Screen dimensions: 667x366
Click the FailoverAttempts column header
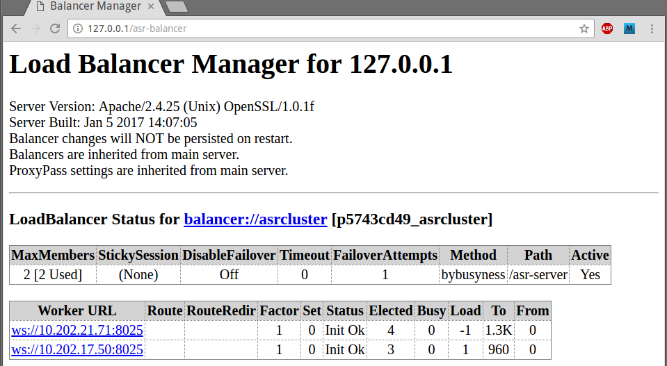(385, 255)
